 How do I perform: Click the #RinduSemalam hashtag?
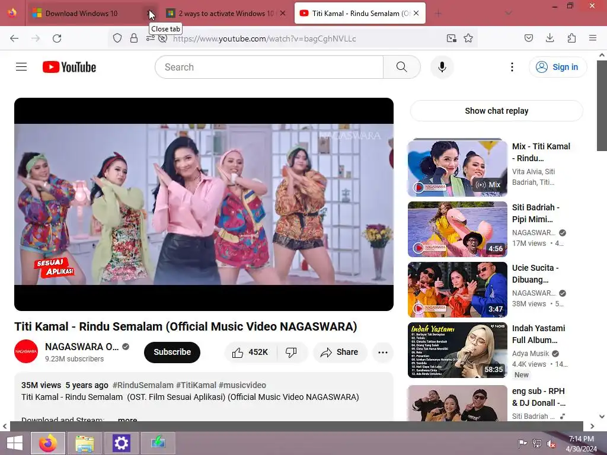click(143, 385)
